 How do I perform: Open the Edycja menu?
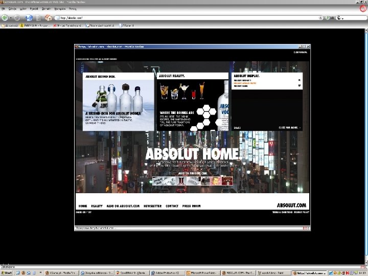click(12, 9)
